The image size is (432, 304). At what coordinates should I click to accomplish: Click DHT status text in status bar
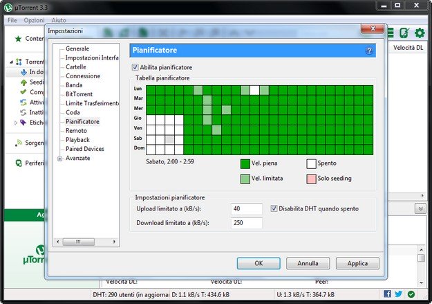tap(131, 294)
